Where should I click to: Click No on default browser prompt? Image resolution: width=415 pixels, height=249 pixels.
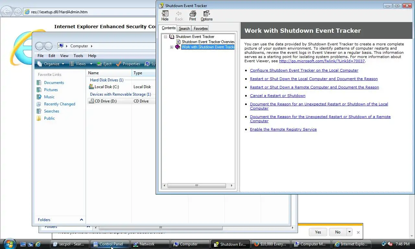[x=338, y=232]
